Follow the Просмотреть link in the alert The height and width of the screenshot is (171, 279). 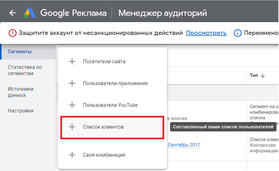pyautogui.click(x=206, y=33)
